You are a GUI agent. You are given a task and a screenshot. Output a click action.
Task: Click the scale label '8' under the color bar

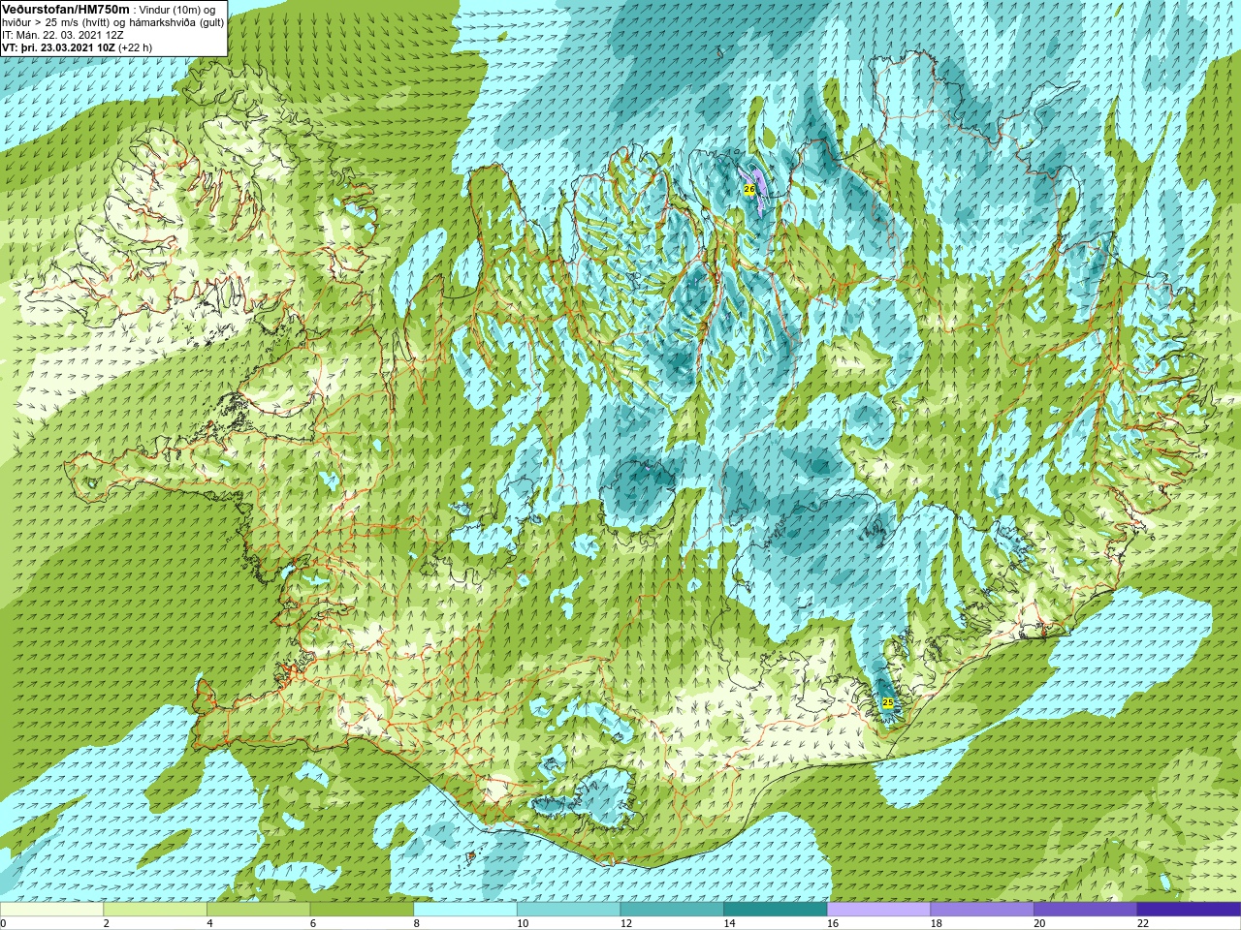(417, 923)
